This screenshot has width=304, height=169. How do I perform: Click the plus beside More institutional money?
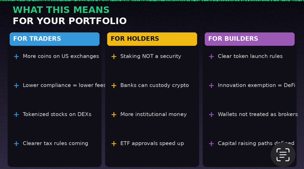(x=114, y=114)
